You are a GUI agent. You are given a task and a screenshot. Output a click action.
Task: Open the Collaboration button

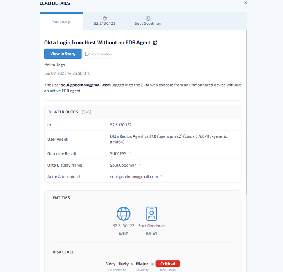click(x=98, y=54)
